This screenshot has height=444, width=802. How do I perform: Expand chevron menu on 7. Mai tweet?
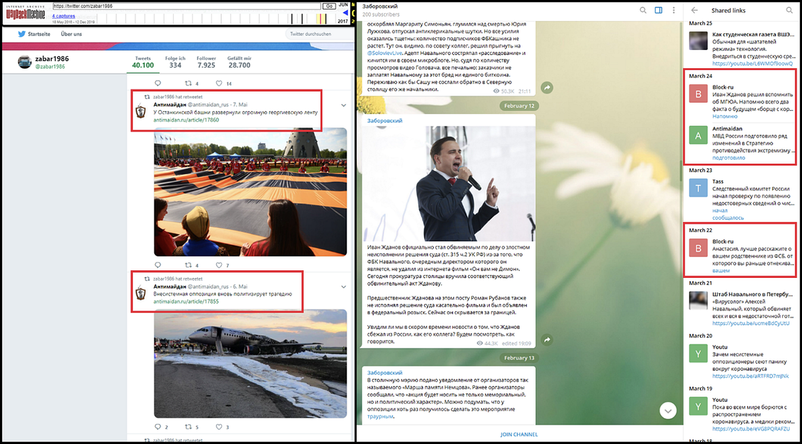click(344, 105)
